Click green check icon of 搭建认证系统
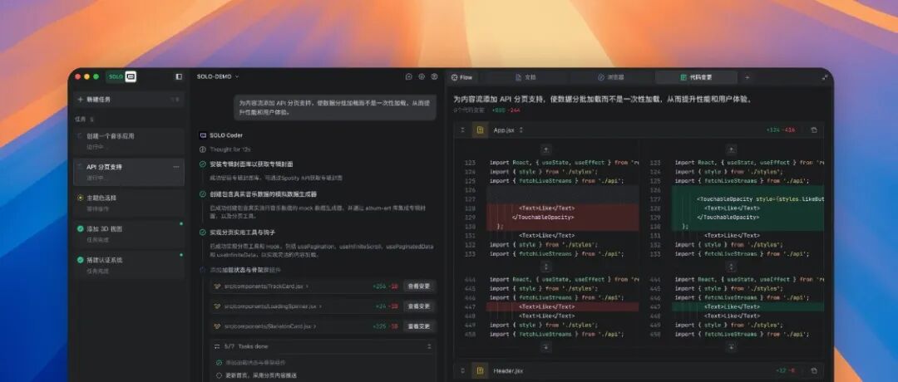 point(80,260)
